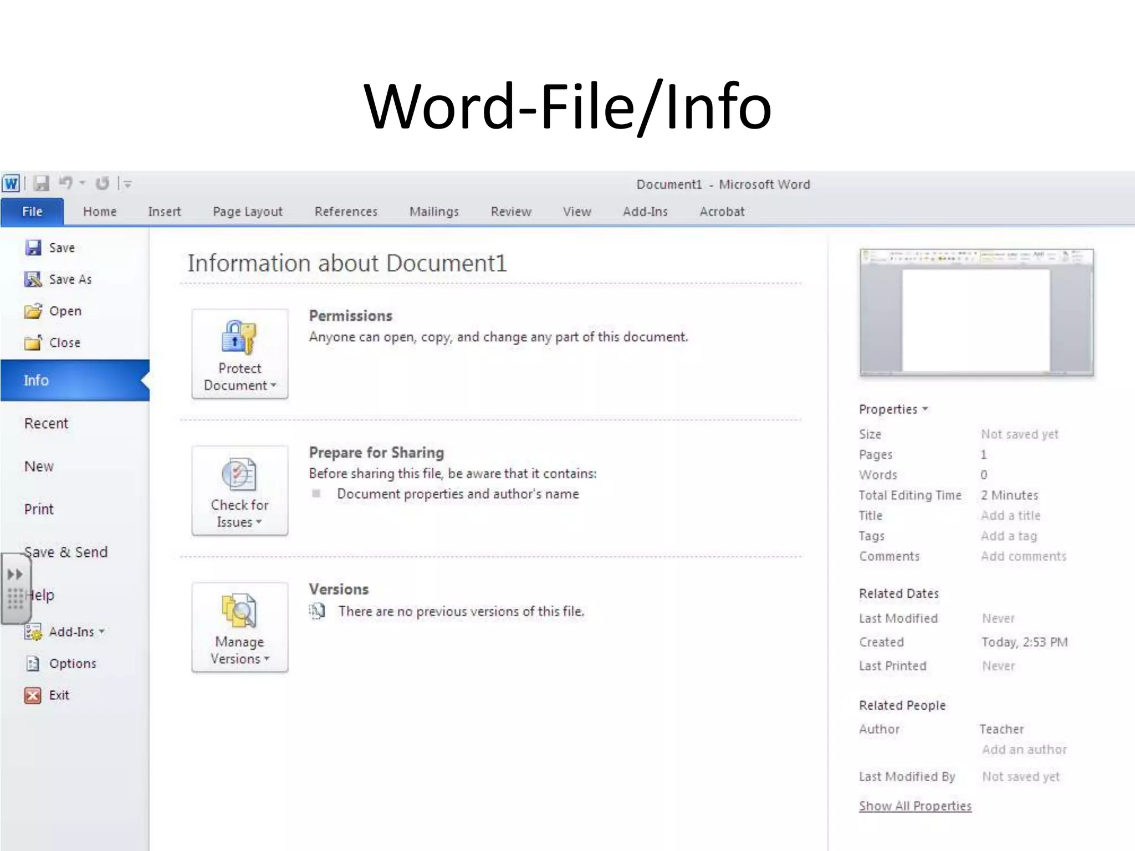
Task: Click the Save icon in Quick Access Toolbar
Action: tap(42, 183)
